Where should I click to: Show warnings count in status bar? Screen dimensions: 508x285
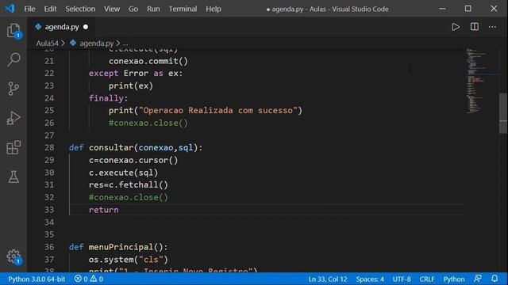[97, 279]
